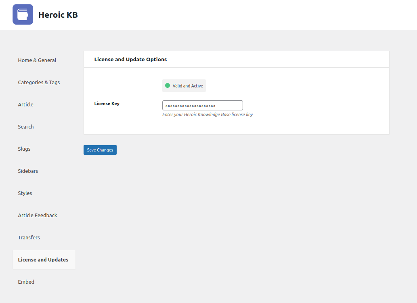417x303 pixels.
Task: Open the Search settings section
Action: point(25,127)
